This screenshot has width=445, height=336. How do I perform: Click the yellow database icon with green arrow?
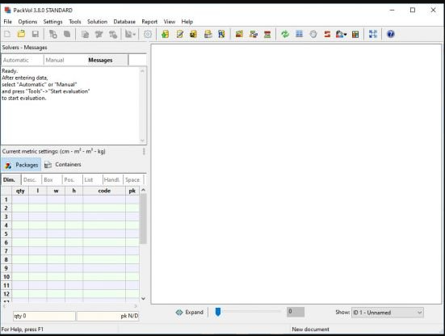[166, 34]
